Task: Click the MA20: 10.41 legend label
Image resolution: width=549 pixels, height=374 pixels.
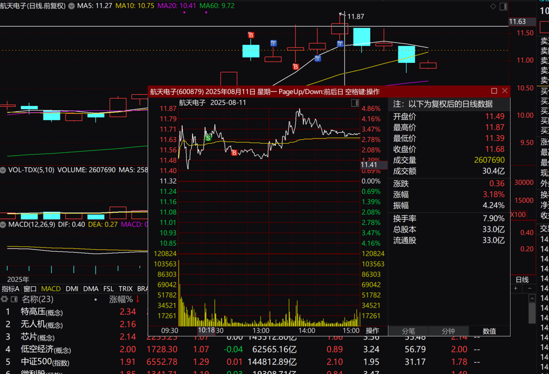Action: click(177, 6)
